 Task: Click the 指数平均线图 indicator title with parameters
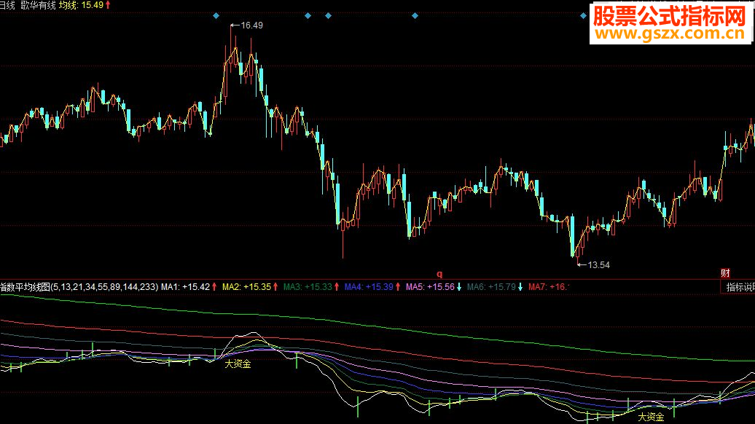(79, 287)
